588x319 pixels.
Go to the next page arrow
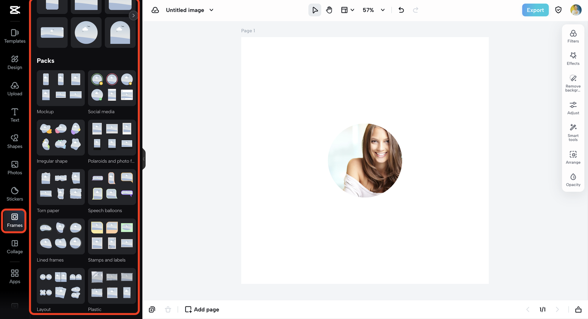558,309
